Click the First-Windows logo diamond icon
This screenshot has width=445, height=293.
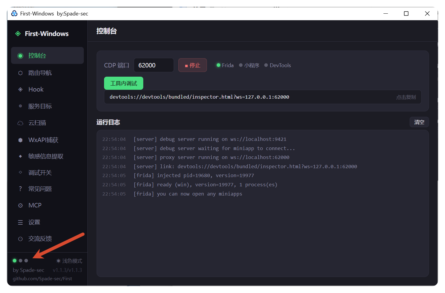(18, 34)
